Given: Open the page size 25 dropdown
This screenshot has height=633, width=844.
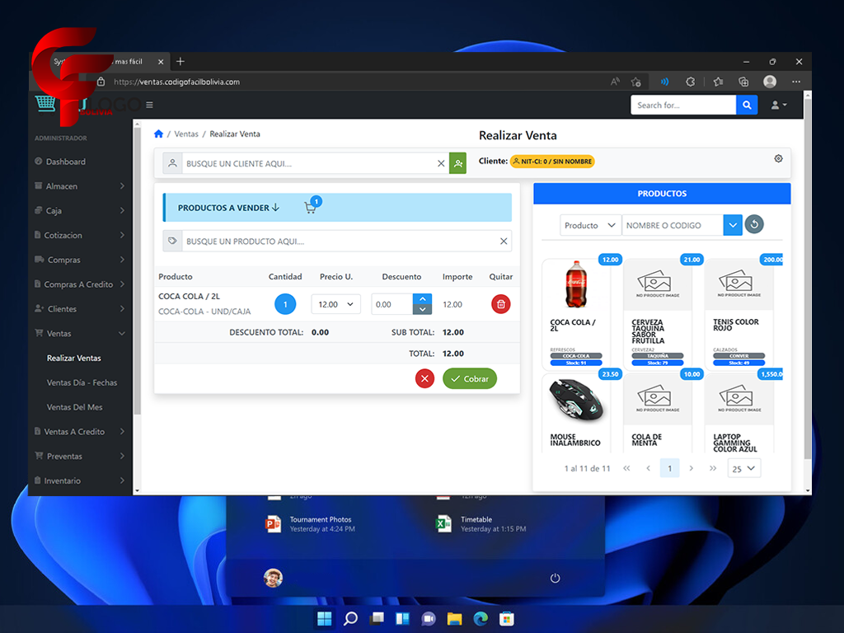Looking at the screenshot, I should (743, 468).
